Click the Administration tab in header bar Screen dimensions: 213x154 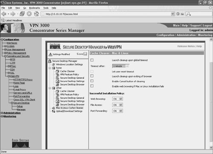(186, 35)
